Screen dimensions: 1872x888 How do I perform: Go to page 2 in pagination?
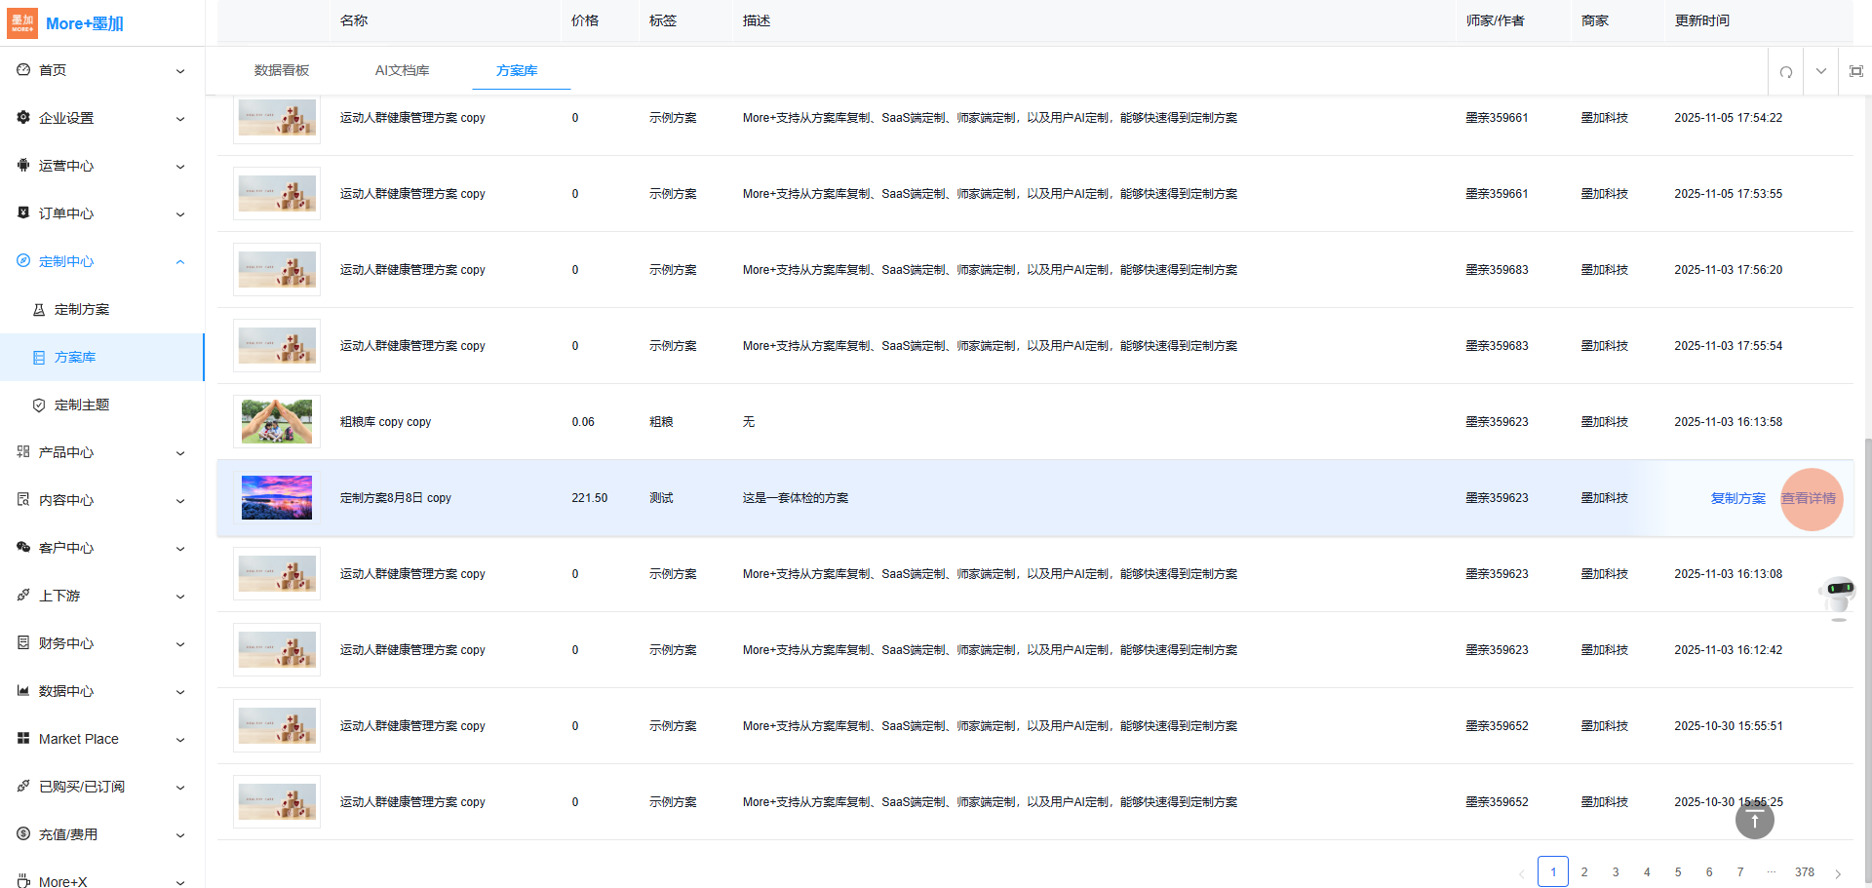(1584, 871)
